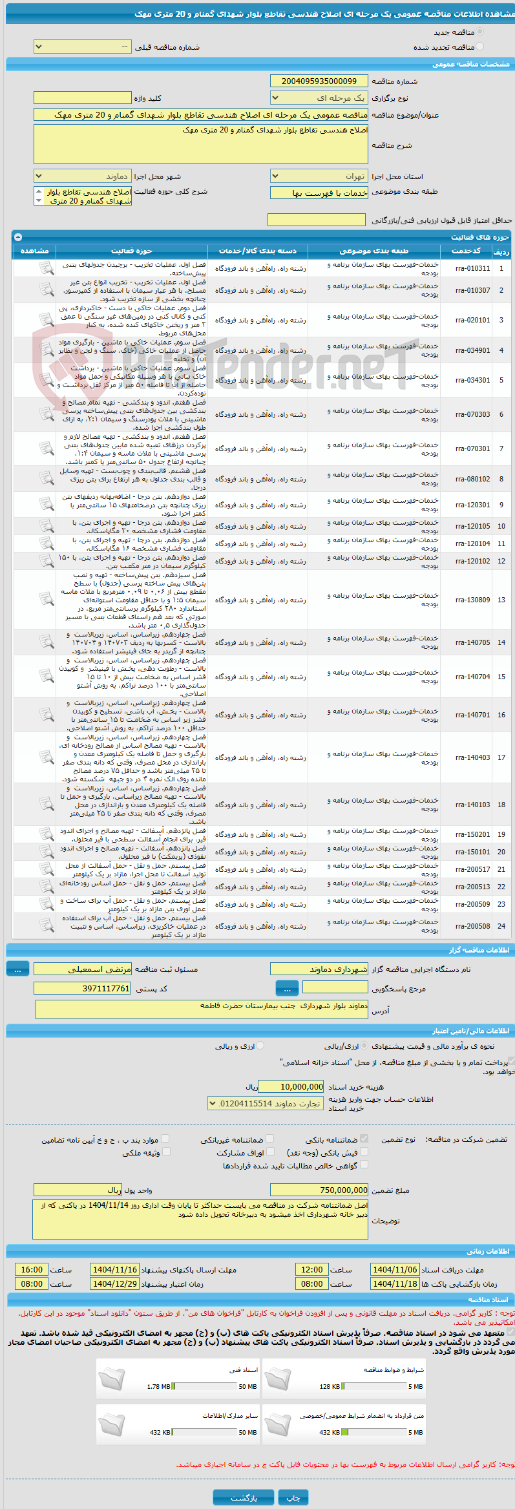Viewport: 515px width, 1509px height.
Task: Open view icon for row rra-140704
Action: [47, 677]
